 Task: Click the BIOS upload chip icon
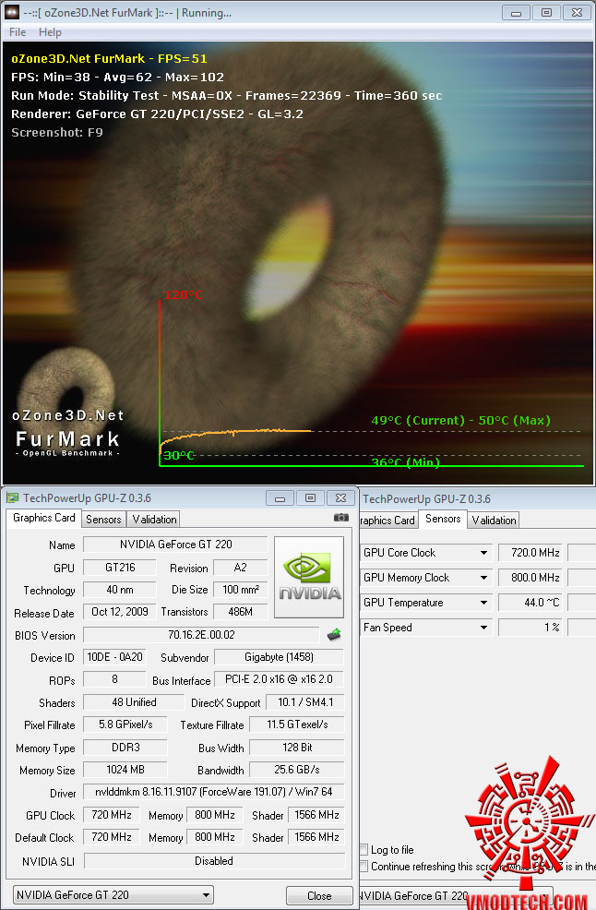[x=334, y=635]
